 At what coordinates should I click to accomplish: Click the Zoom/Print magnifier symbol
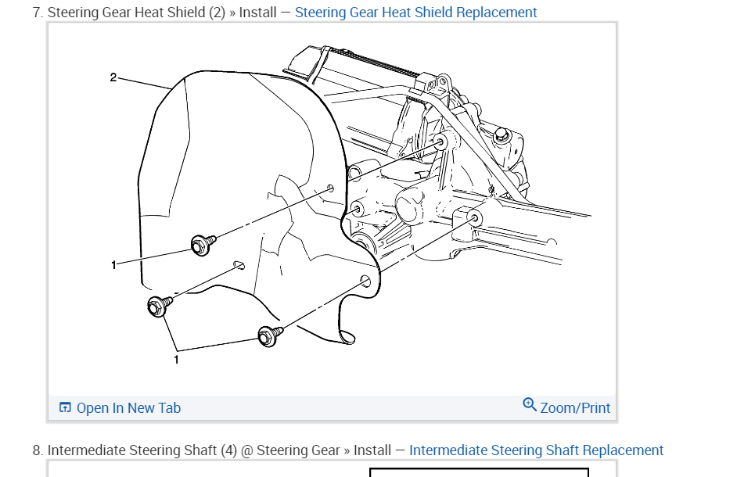click(530, 405)
